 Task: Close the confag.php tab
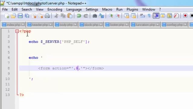(185, 25)
